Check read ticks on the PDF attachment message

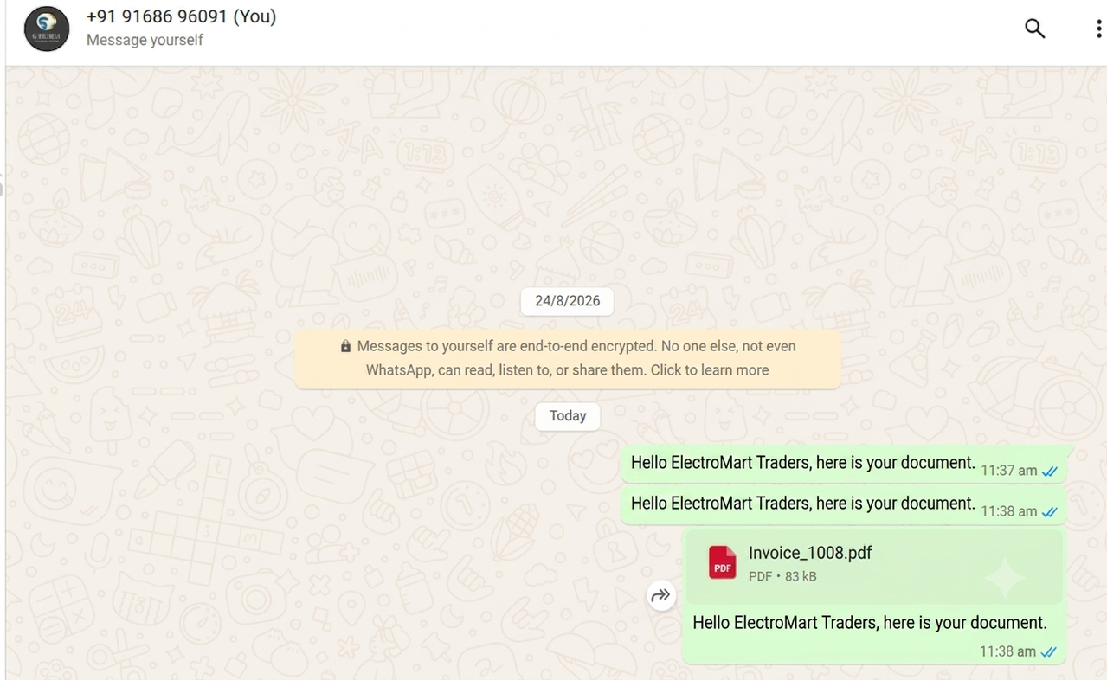pos(1049,652)
